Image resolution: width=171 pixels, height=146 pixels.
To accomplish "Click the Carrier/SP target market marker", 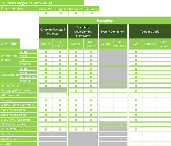I will tap(46, 13).
